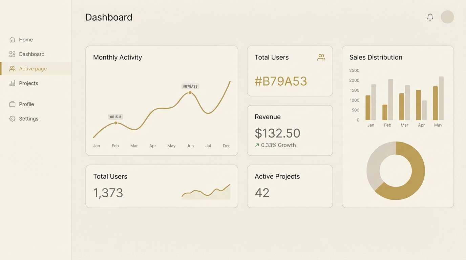This screenshot has width=466, height=260.
Task: Open the profile avatar in the top right
Action: pos(447,17)
